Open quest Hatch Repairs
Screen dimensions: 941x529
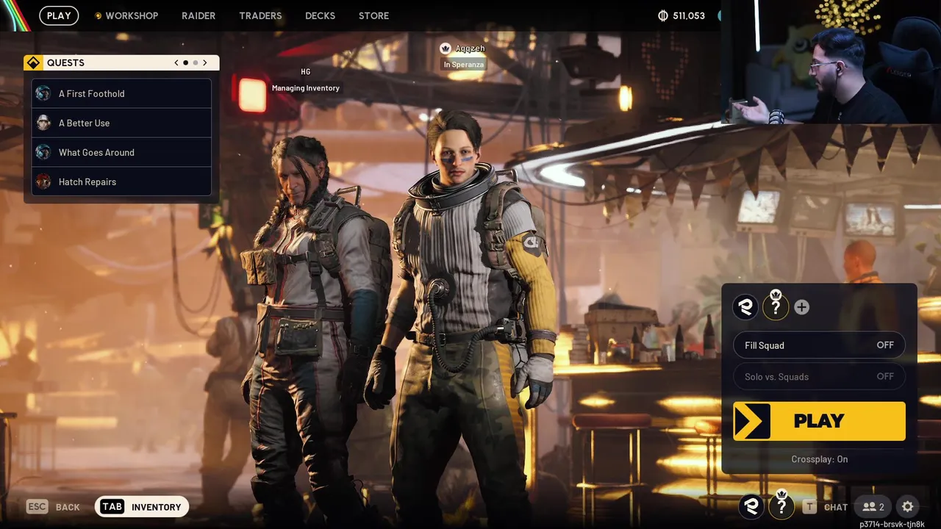(121, 181)
